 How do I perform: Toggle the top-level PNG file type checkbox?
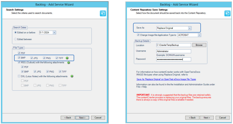[x=44, y=58]
